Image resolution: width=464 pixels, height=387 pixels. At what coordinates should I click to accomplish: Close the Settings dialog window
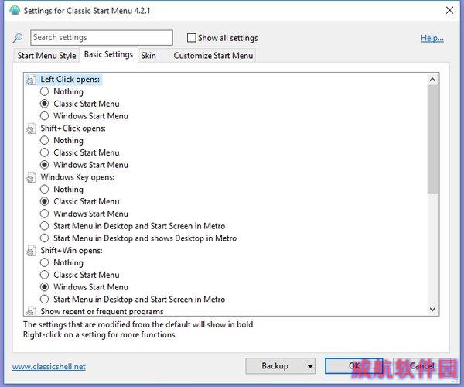coord(449,11)
